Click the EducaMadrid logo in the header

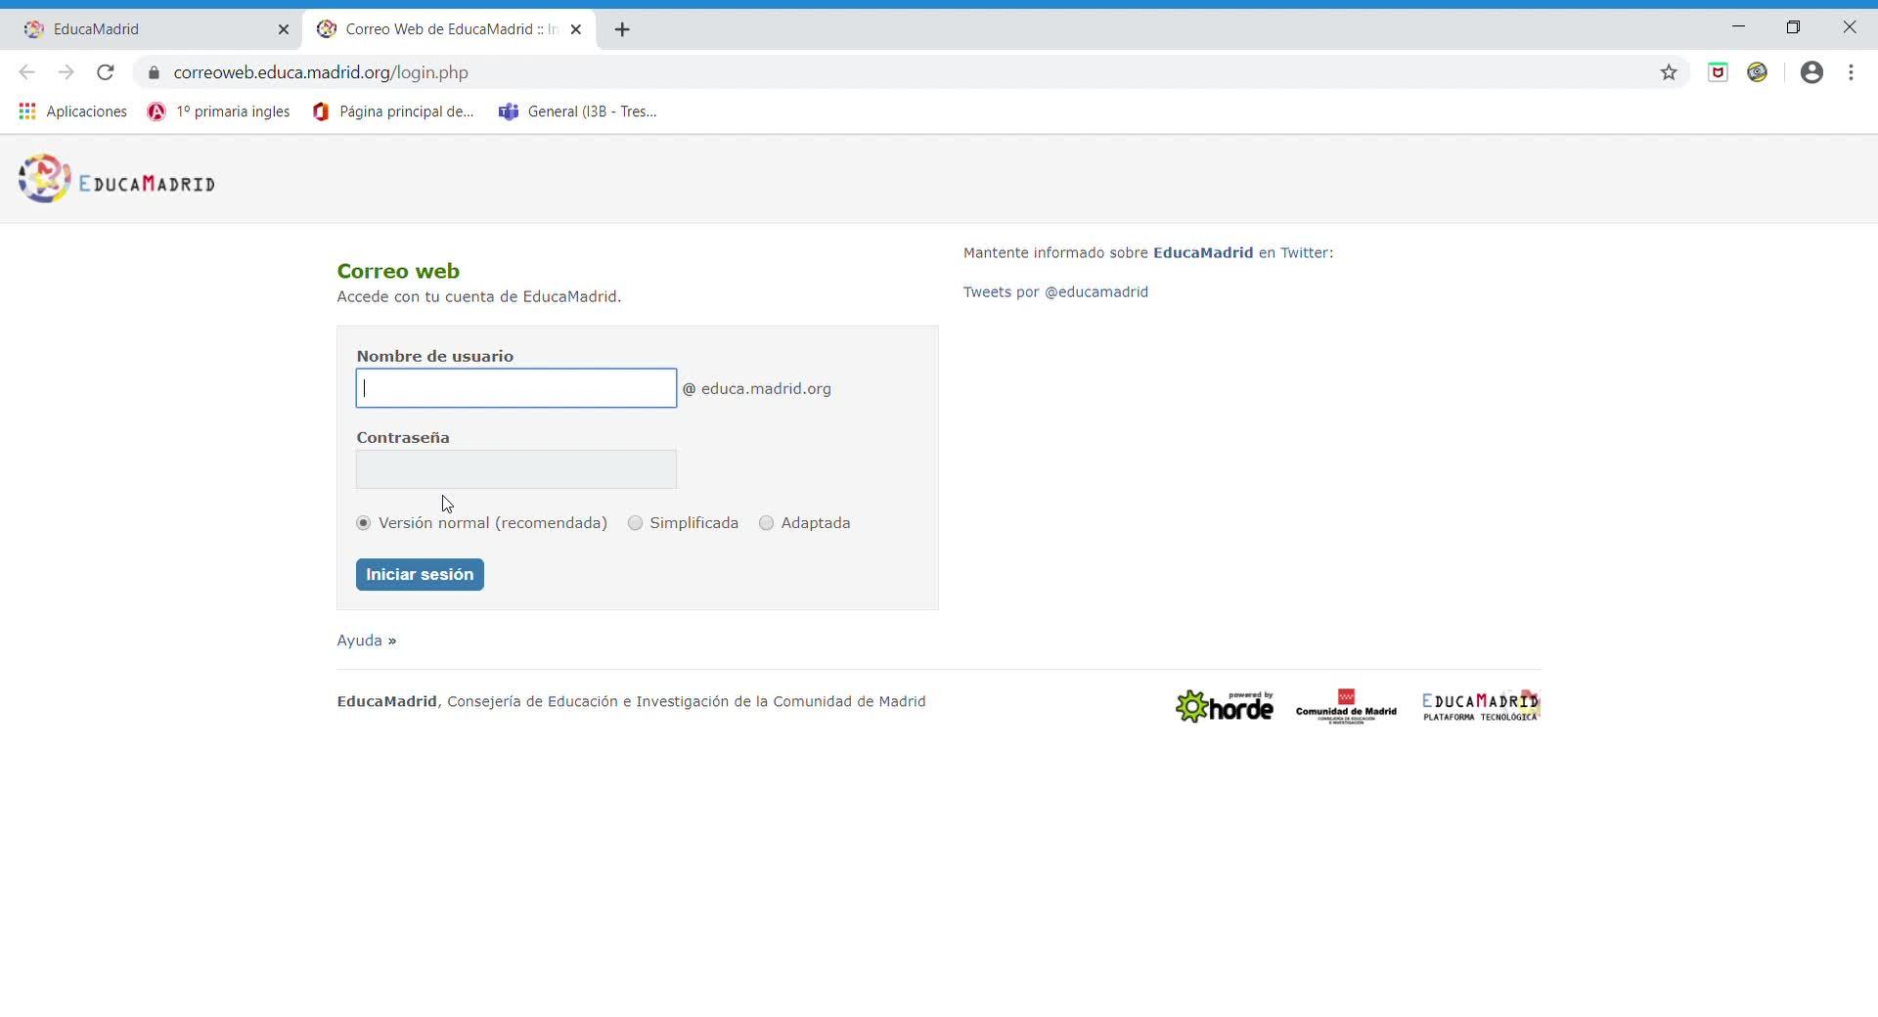[x=116, y=179]
